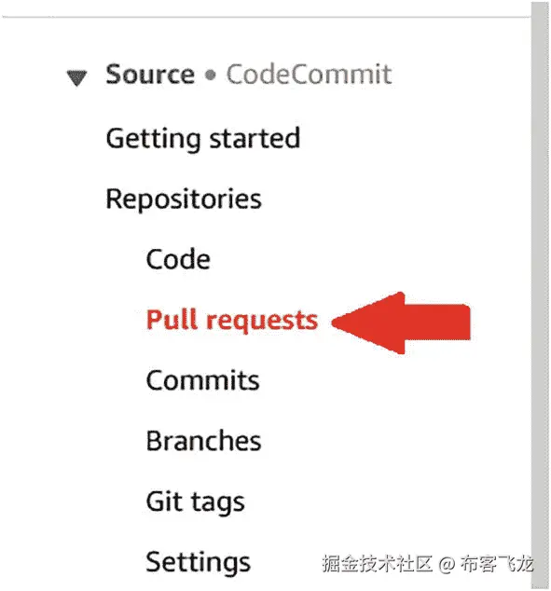Click the divider line above Source

pyautogui.click(x=266, y=17)
